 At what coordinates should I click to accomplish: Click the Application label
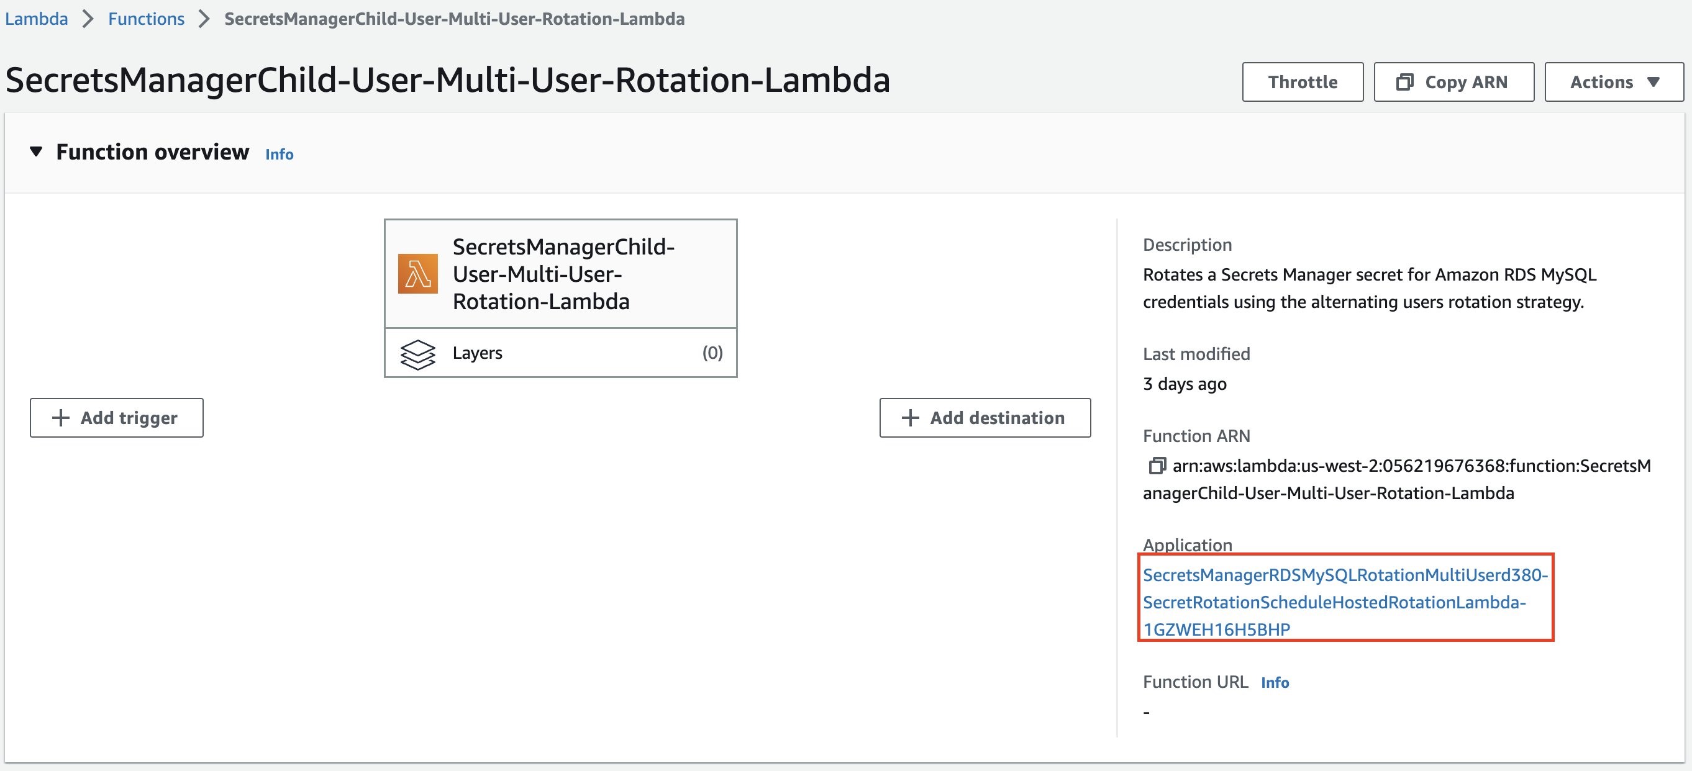[1187, 545]
